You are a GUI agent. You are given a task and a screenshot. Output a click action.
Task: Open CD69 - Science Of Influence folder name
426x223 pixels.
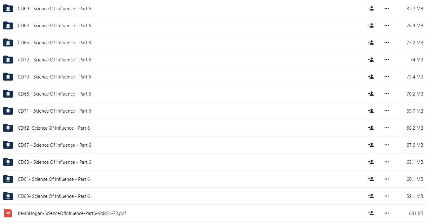(x=55, y=8)
